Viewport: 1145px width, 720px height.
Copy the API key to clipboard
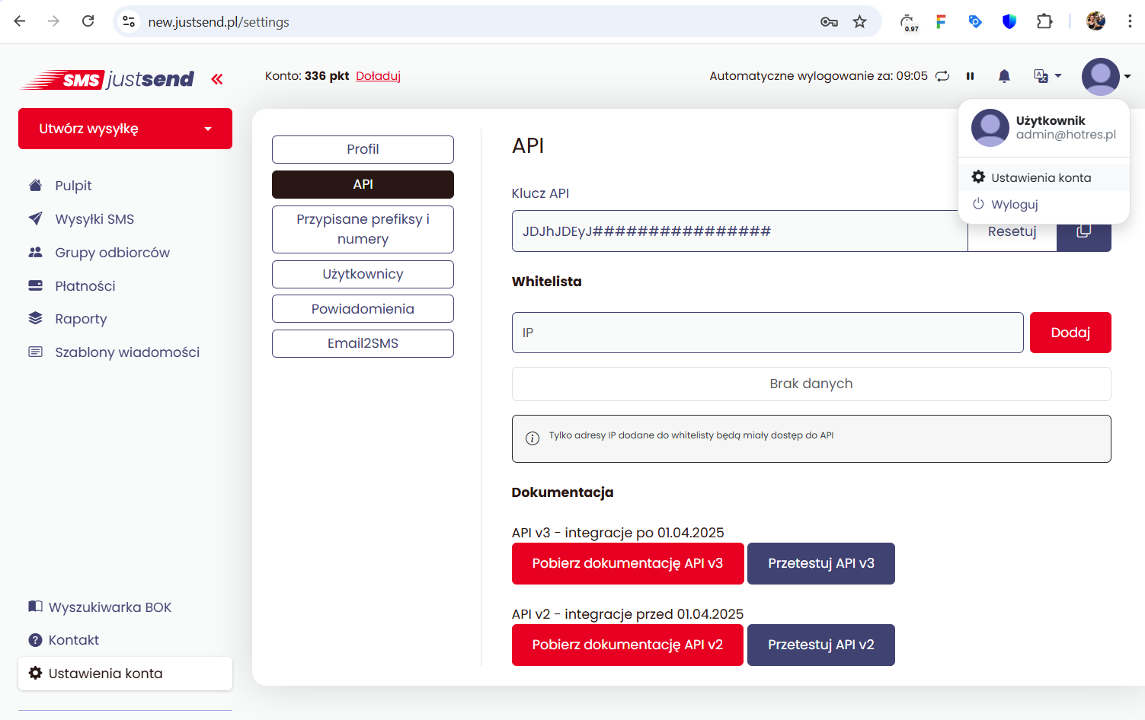click(1083, 231)
